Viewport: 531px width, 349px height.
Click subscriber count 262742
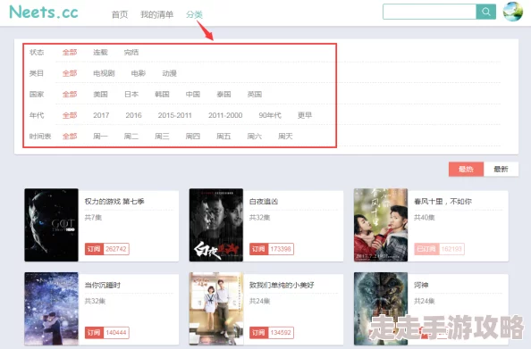[116, 249]
